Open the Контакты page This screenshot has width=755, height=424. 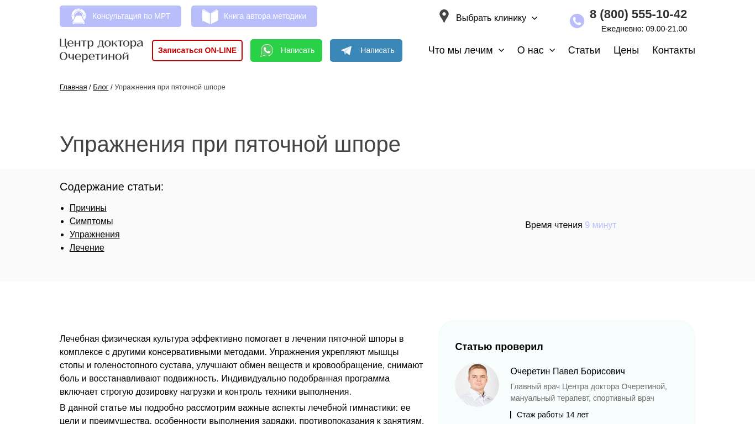point(673,50)
